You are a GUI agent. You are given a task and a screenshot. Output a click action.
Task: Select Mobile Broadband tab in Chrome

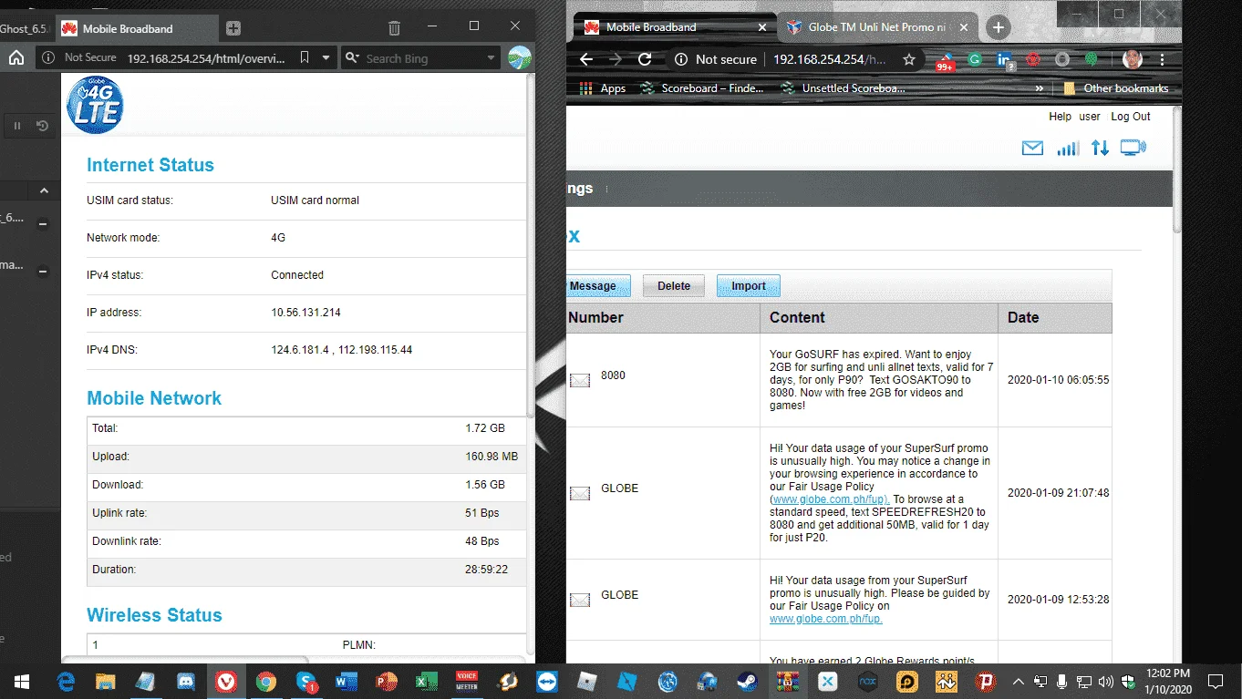673,27
